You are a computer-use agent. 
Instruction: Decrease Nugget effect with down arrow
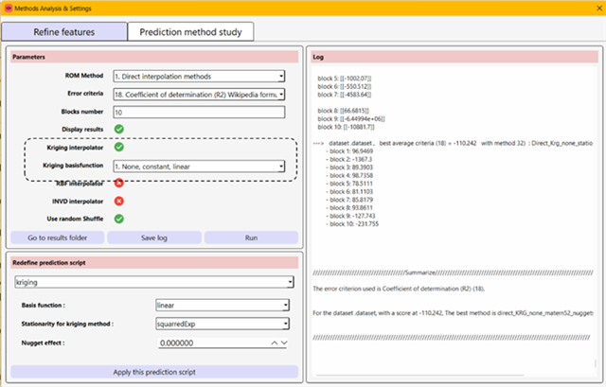click(x=284, y=343)
